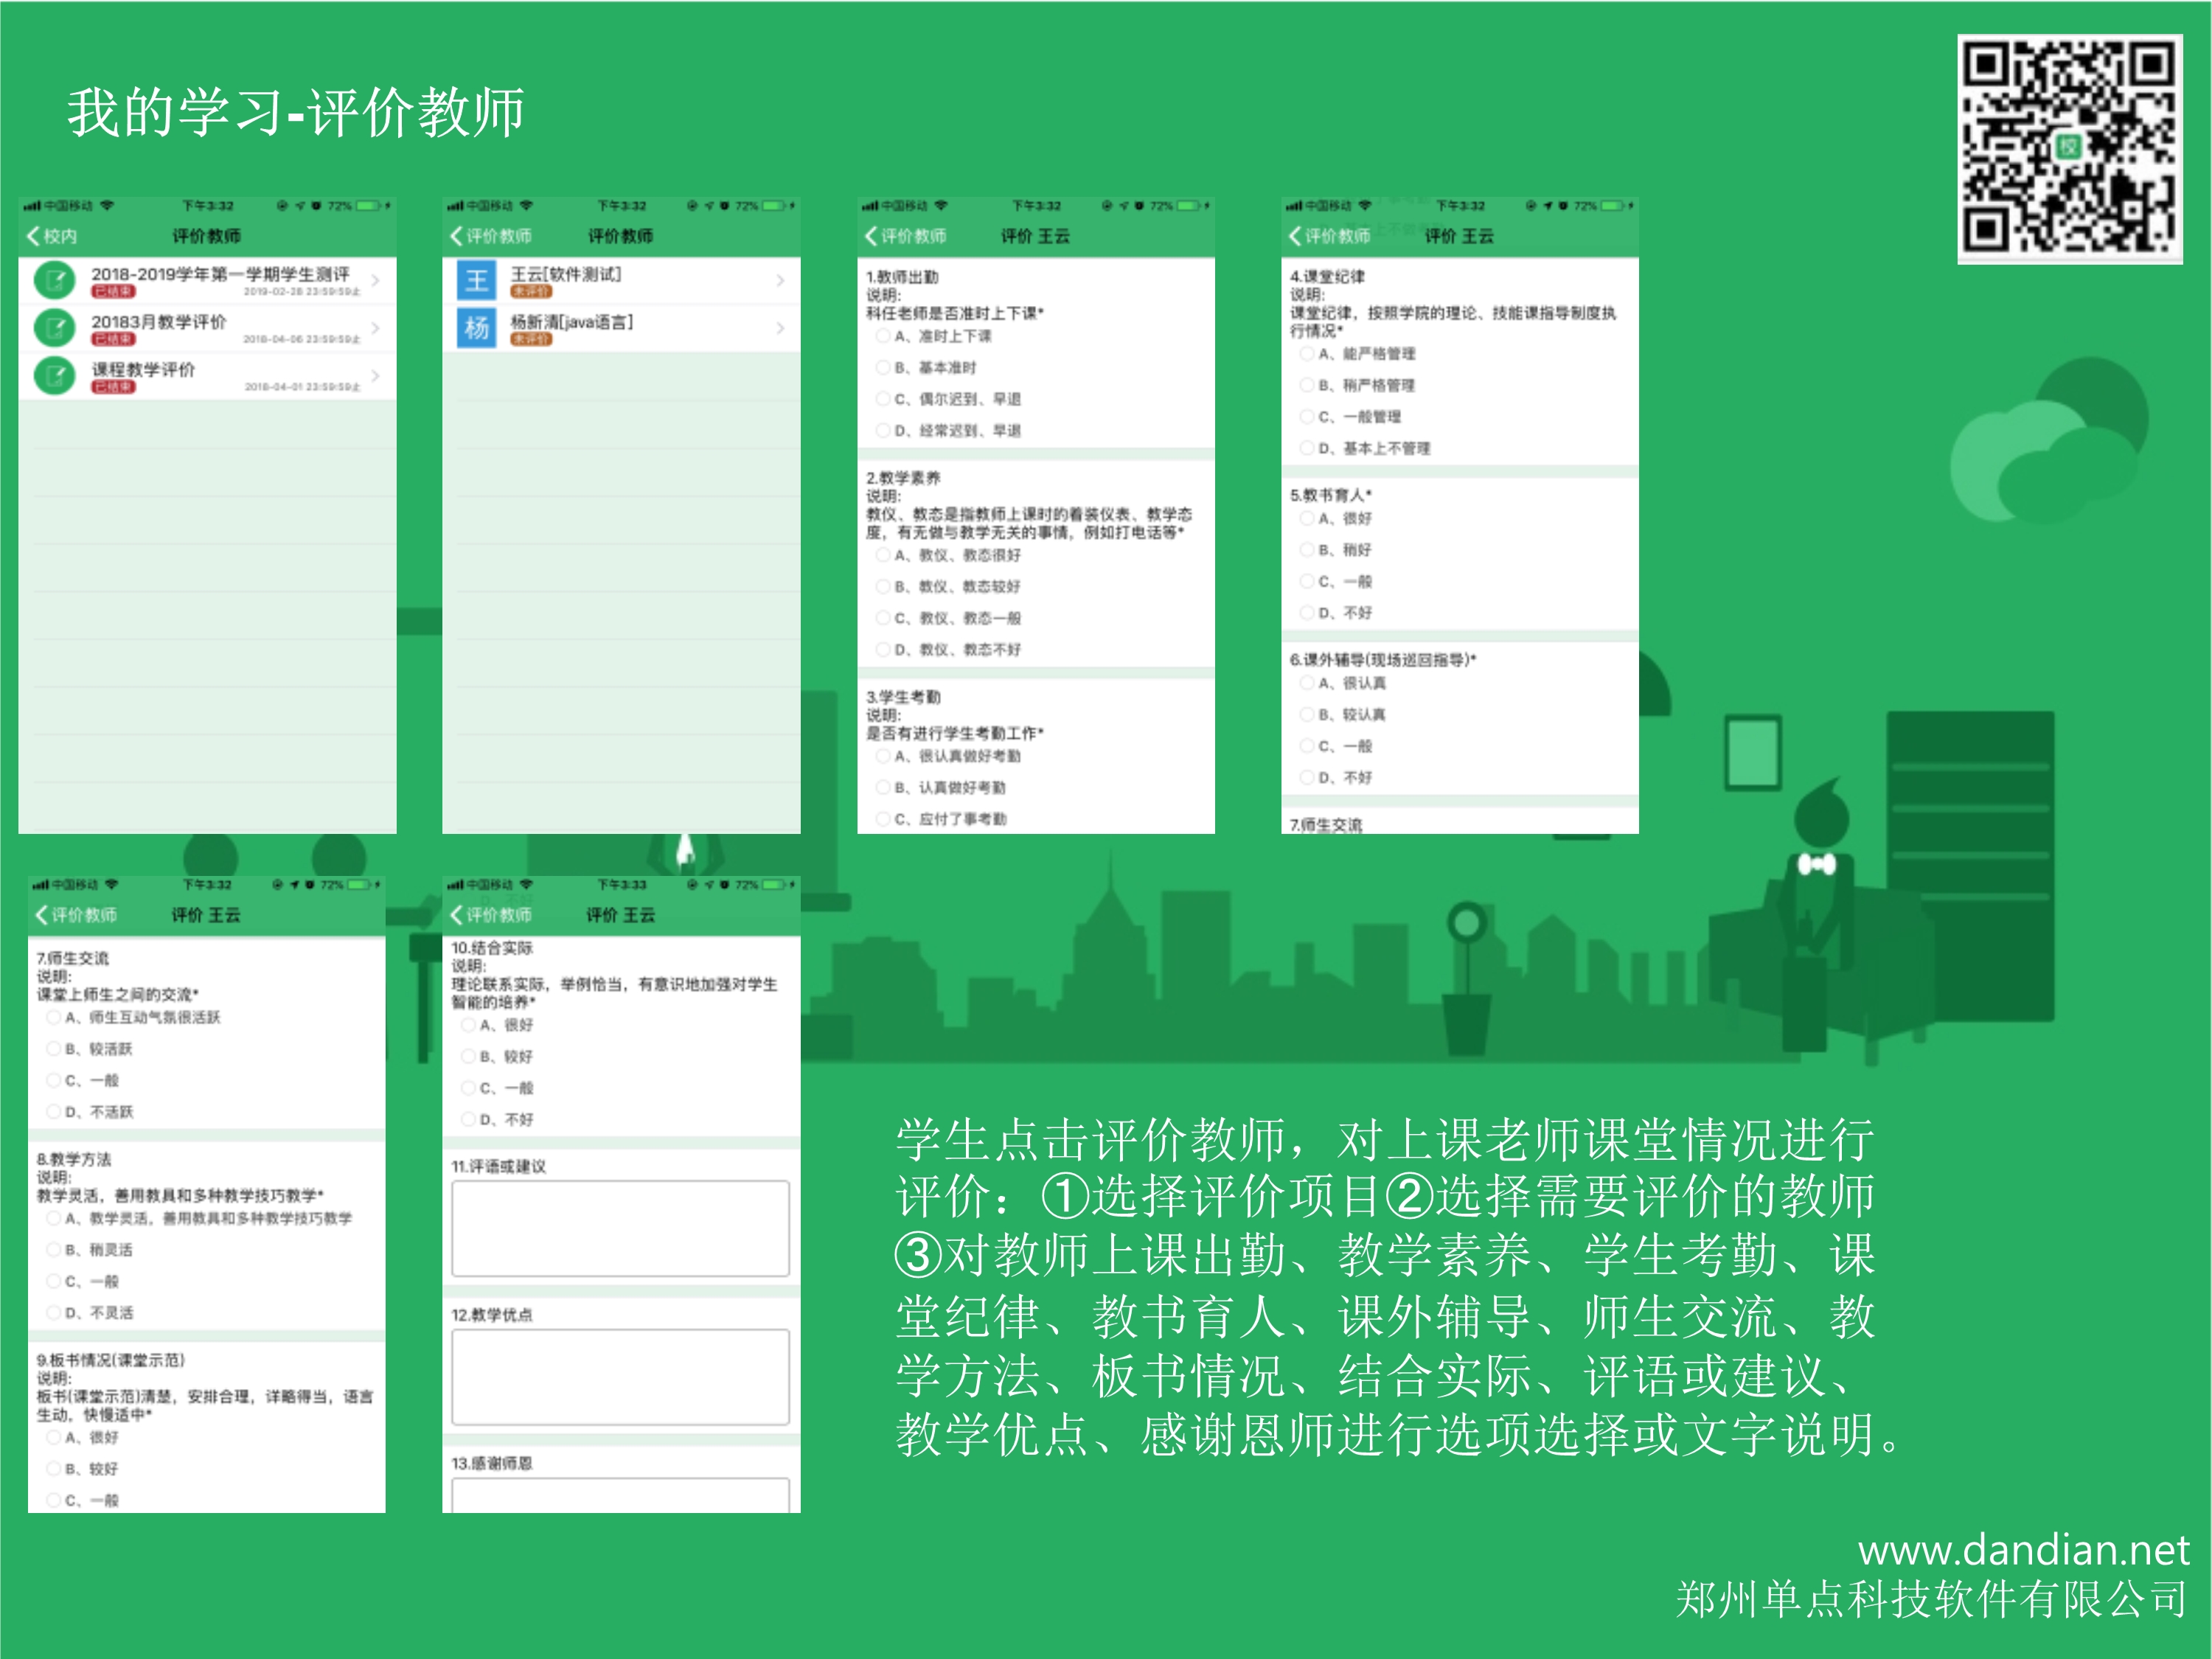Viewport: 2212px width, 1659px height.
Task: Click the 已结束 badge under 课程教学评价
Action: pos(114,387)
